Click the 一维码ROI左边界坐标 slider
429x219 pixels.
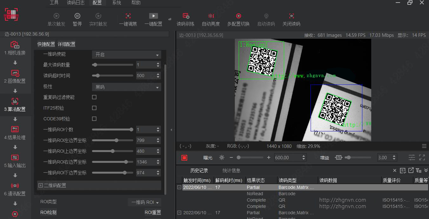(113, 140)
